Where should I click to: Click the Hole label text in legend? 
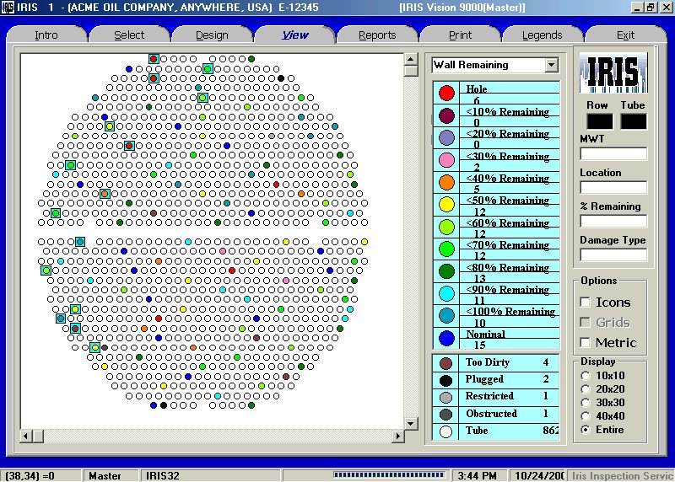tap(477, 89)
